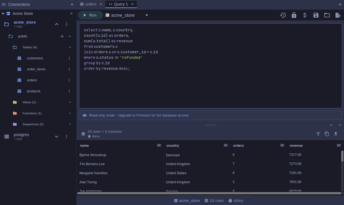Expand the Sequences (5) folder

pyautogui.click(x=70, y=124)
